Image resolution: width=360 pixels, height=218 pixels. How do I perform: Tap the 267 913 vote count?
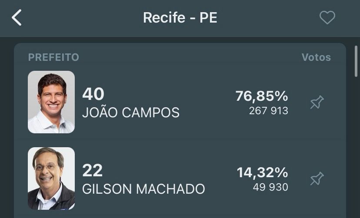(x=268, y=111)
